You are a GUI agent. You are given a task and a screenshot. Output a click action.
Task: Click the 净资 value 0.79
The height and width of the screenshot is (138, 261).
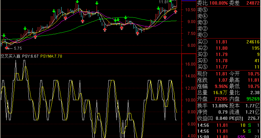click(x=223, y=112)
